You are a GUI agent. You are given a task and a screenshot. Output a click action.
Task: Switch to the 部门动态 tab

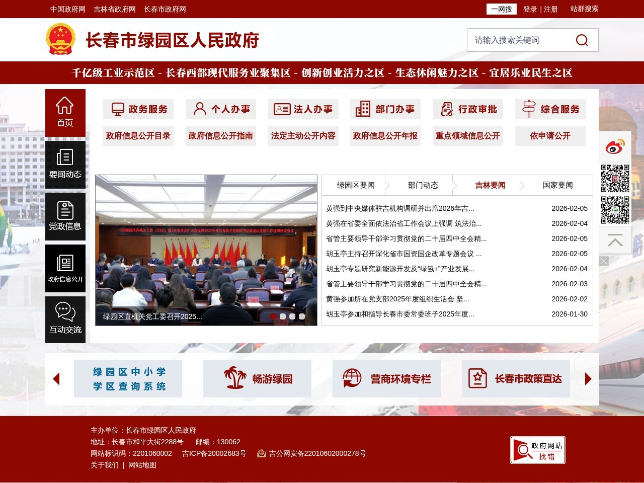pyautogui.click(x=423, y=185)
